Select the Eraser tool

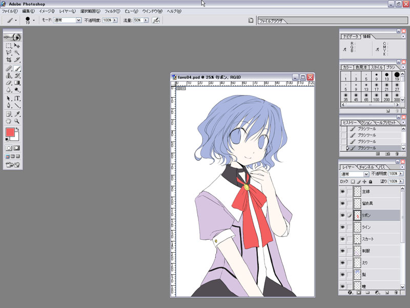coord(9,83)
